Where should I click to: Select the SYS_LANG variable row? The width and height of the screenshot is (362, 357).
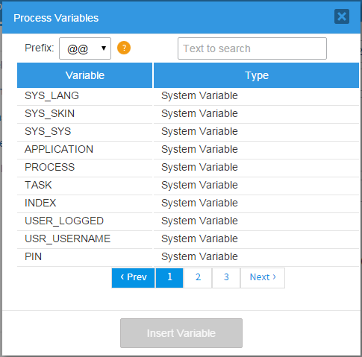[188, 96]
